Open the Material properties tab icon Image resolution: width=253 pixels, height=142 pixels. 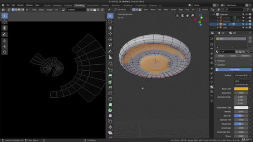pos(212,87)
